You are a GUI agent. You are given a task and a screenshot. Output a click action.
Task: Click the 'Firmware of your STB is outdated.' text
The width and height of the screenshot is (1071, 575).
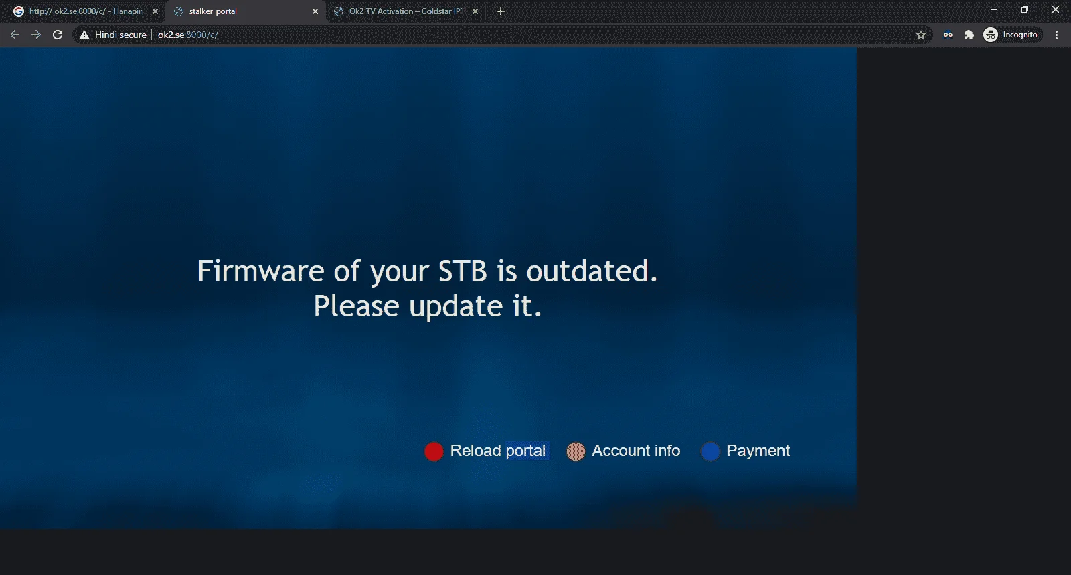[x=428, y=271]
